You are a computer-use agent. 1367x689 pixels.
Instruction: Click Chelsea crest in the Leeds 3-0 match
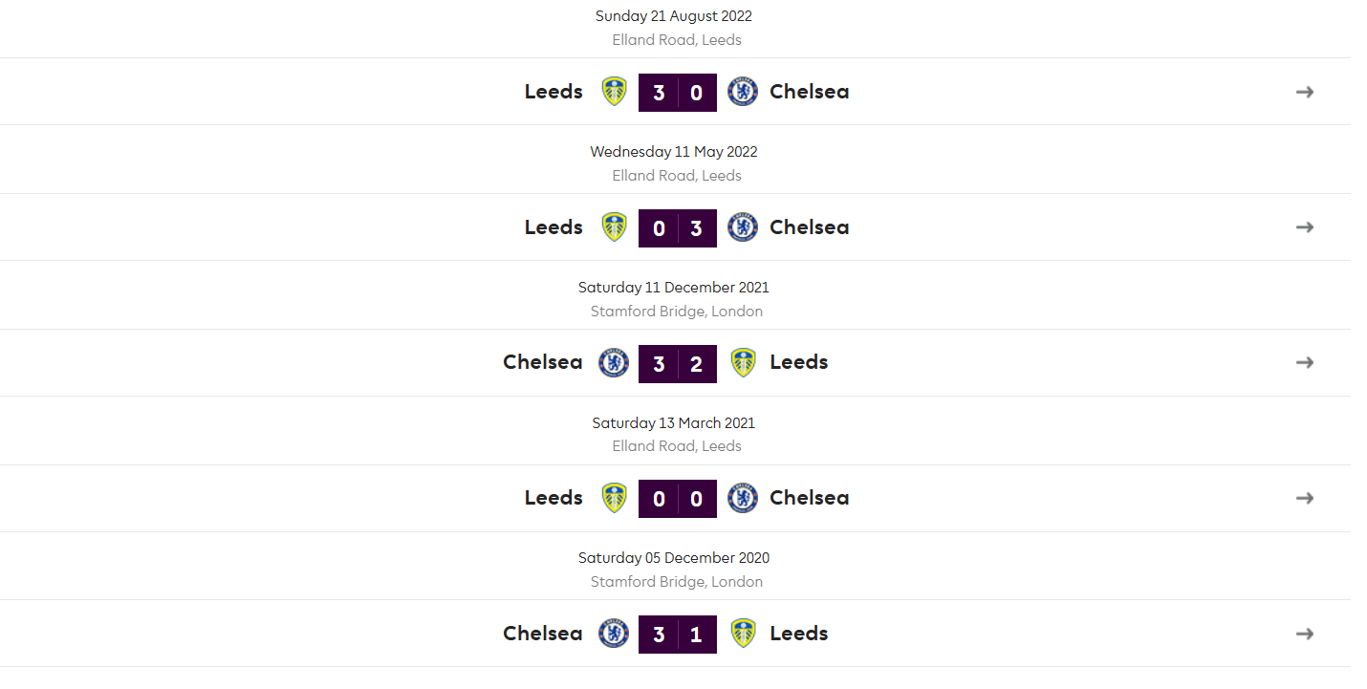(x=743, y=92)
